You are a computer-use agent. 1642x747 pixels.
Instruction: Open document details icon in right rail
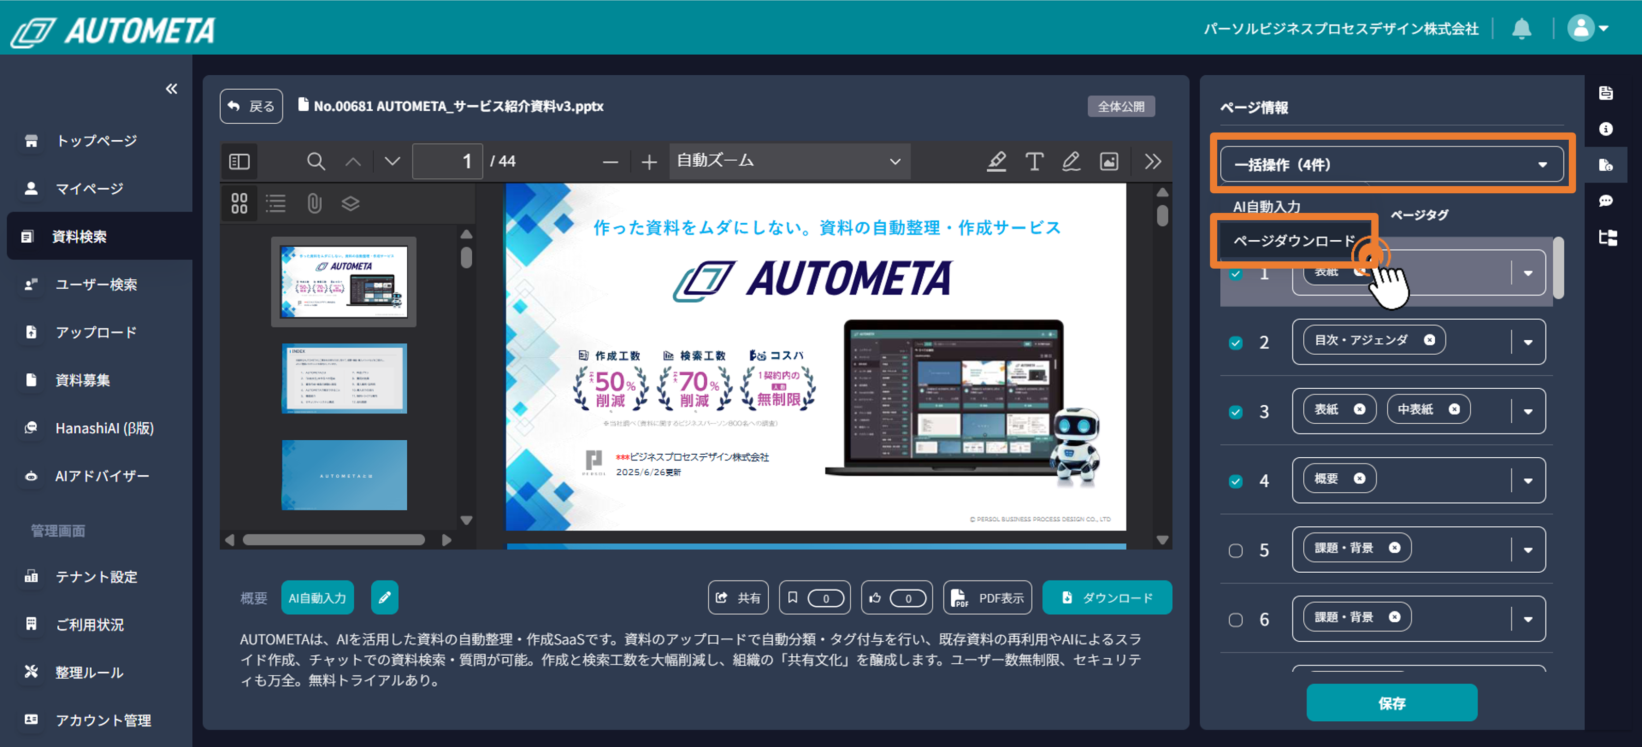tap(1606, 93)
